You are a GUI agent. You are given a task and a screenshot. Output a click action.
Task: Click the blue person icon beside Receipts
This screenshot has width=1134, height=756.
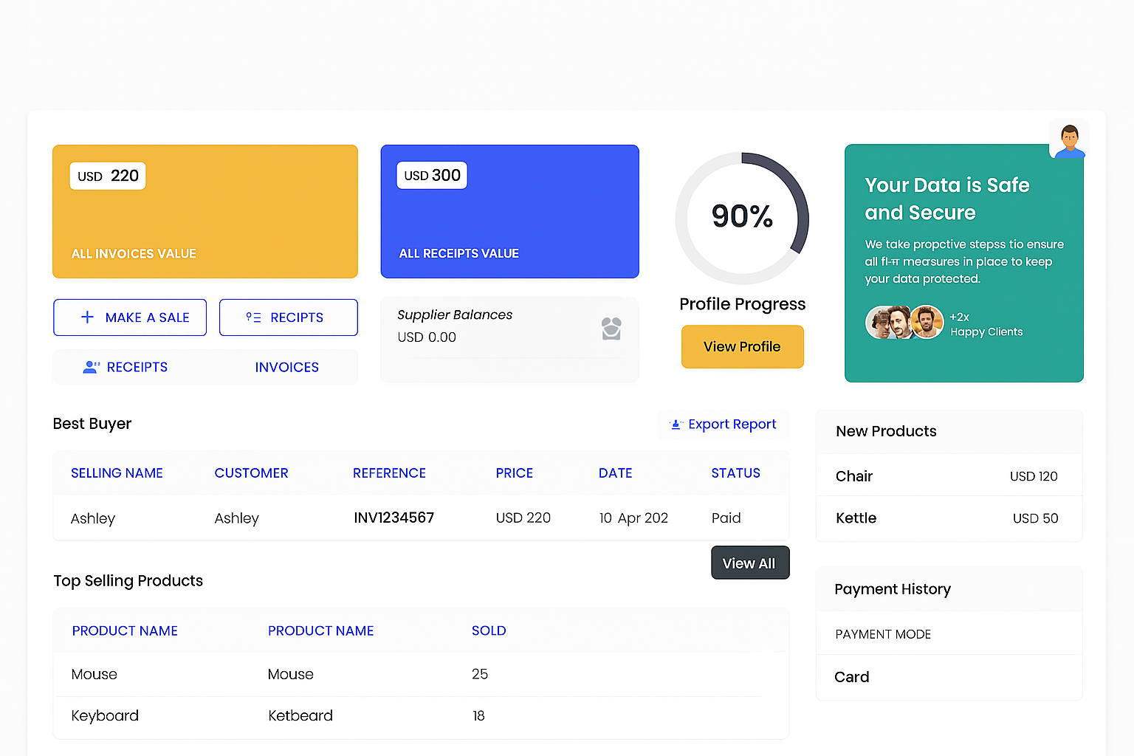coord(91,367)
